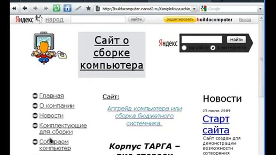Viewport: 276px width, 155px height.
Task: Open the Google search box dropdown
Action: click(260, 9)
